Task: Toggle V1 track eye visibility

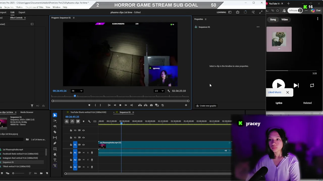Action: coord(84,145)
